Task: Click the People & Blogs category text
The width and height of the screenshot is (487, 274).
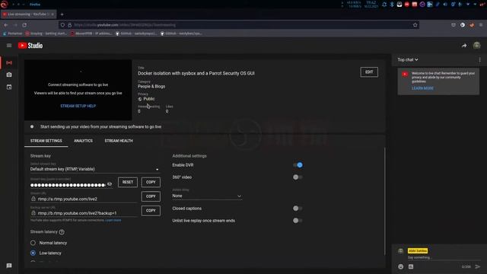Action: [151, 86]
